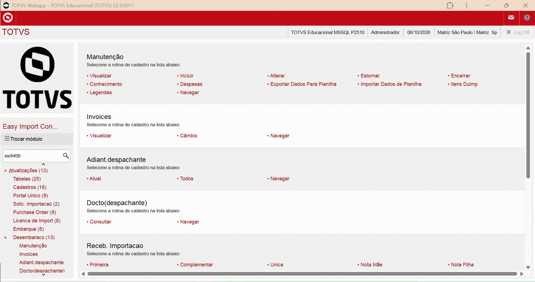Open the three-dot webapp menu
Screen dimensions: 535x282
coord(466,5)
